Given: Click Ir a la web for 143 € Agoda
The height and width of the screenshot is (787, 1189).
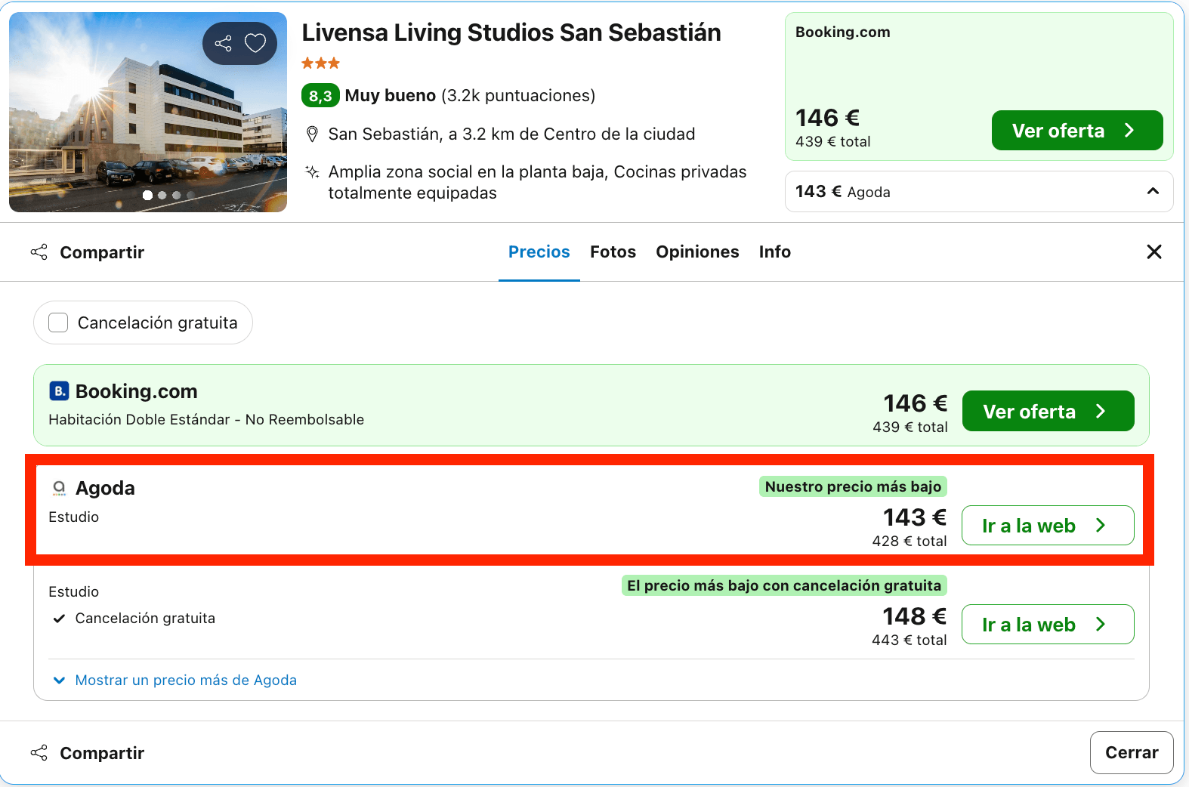Looking at the screenshot, I should [1048, 526].
